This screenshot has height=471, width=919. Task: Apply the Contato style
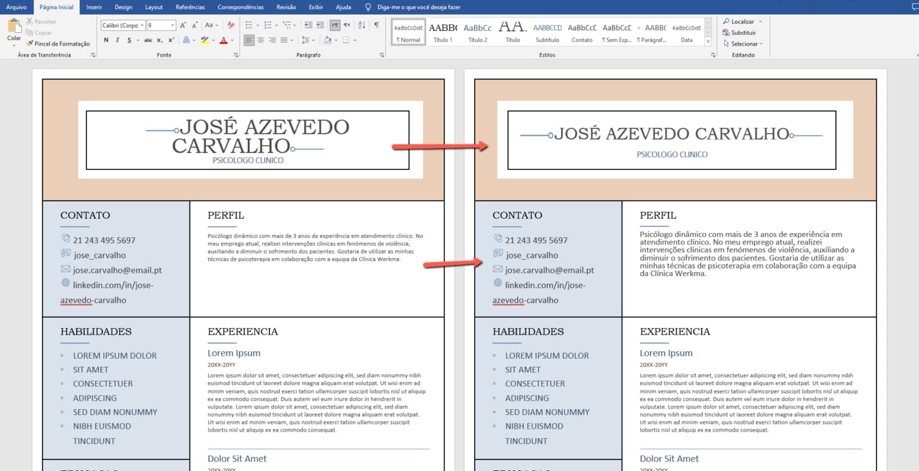pos(582,32)
